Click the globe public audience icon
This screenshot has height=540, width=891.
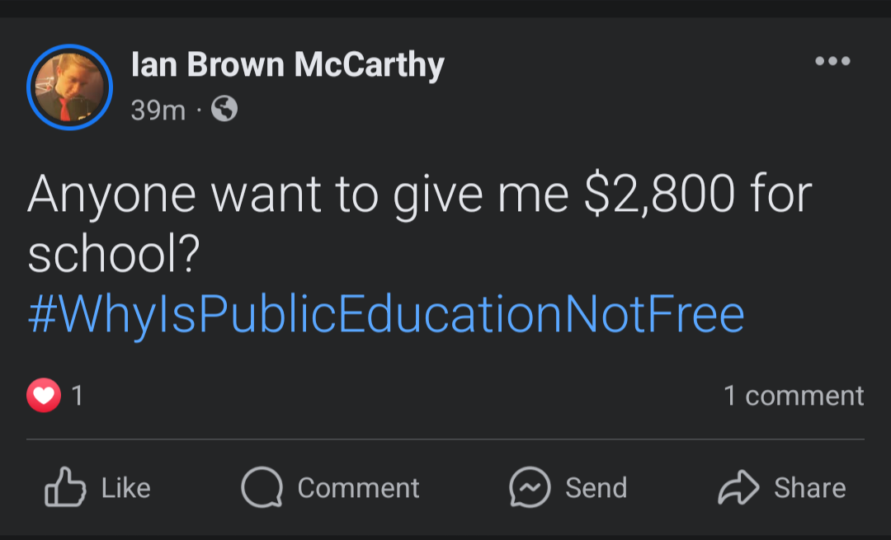coord(224,109)
